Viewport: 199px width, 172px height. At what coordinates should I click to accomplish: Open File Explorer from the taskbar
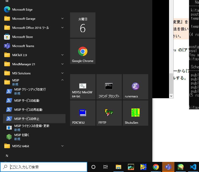[x=118, y=167]
